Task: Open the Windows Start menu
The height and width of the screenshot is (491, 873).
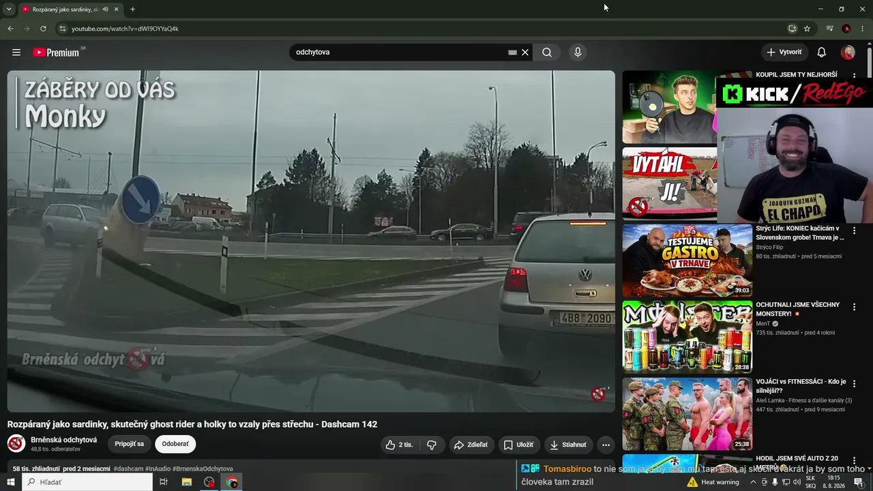Action: (x=10, y=482)
